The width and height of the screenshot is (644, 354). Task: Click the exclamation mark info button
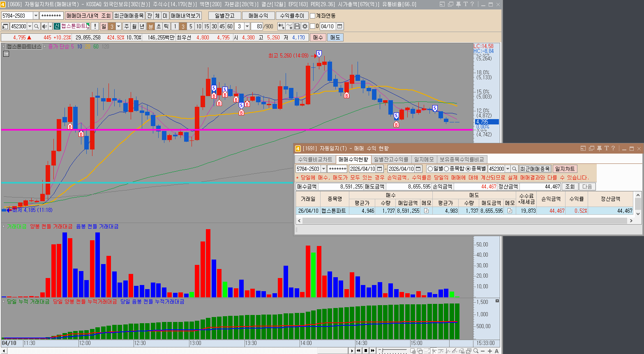(95, 26)
